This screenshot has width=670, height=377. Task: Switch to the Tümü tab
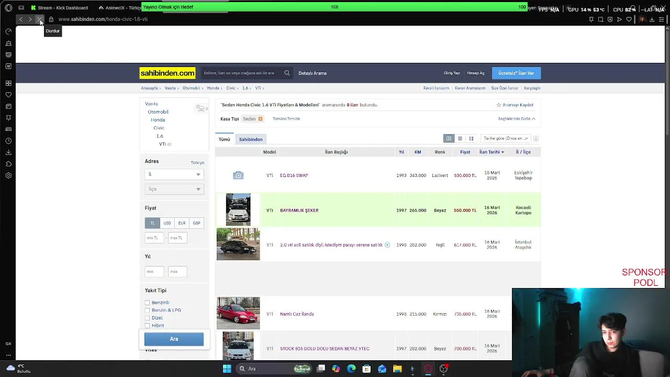(x=225, y=139)
